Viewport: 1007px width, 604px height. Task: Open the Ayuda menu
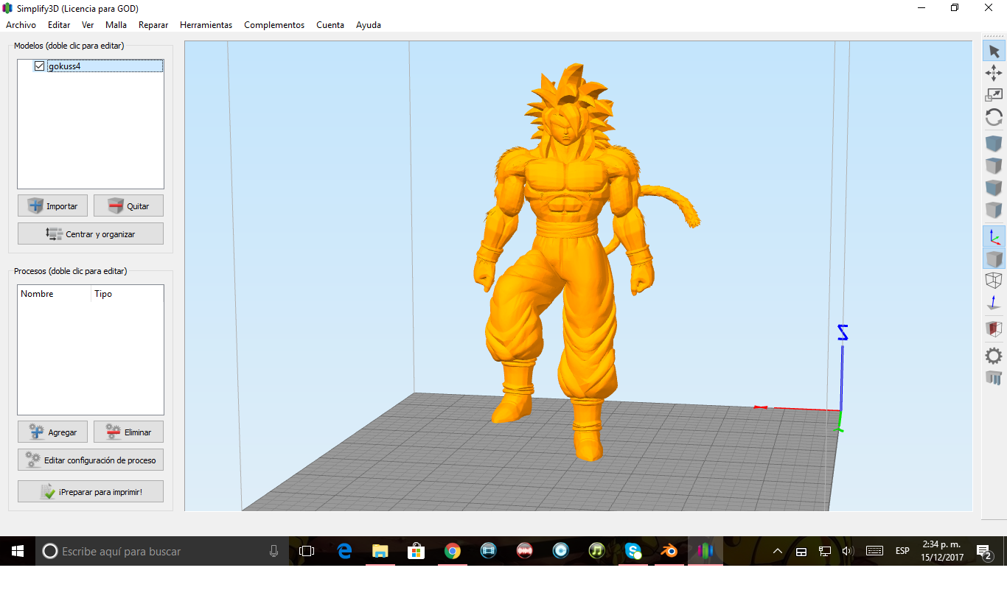pyautogui.click(x=369, y=25)
